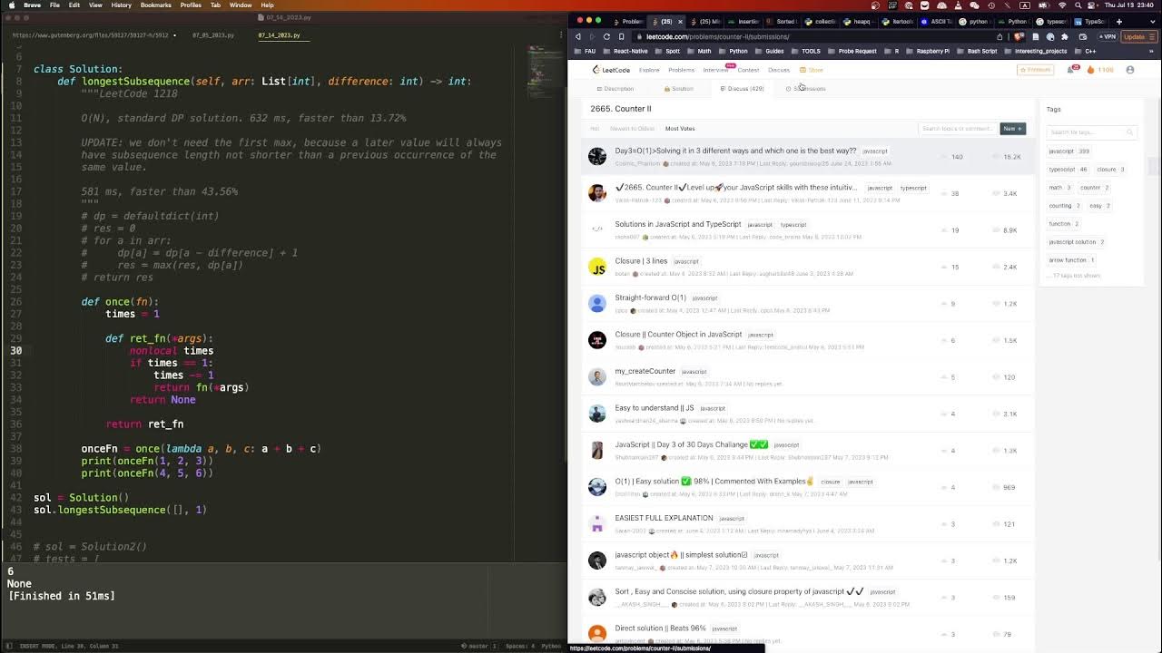The image size is (1162, 653).
Task: Click the Search for tags input field
Action: (x=1091, y=132)
